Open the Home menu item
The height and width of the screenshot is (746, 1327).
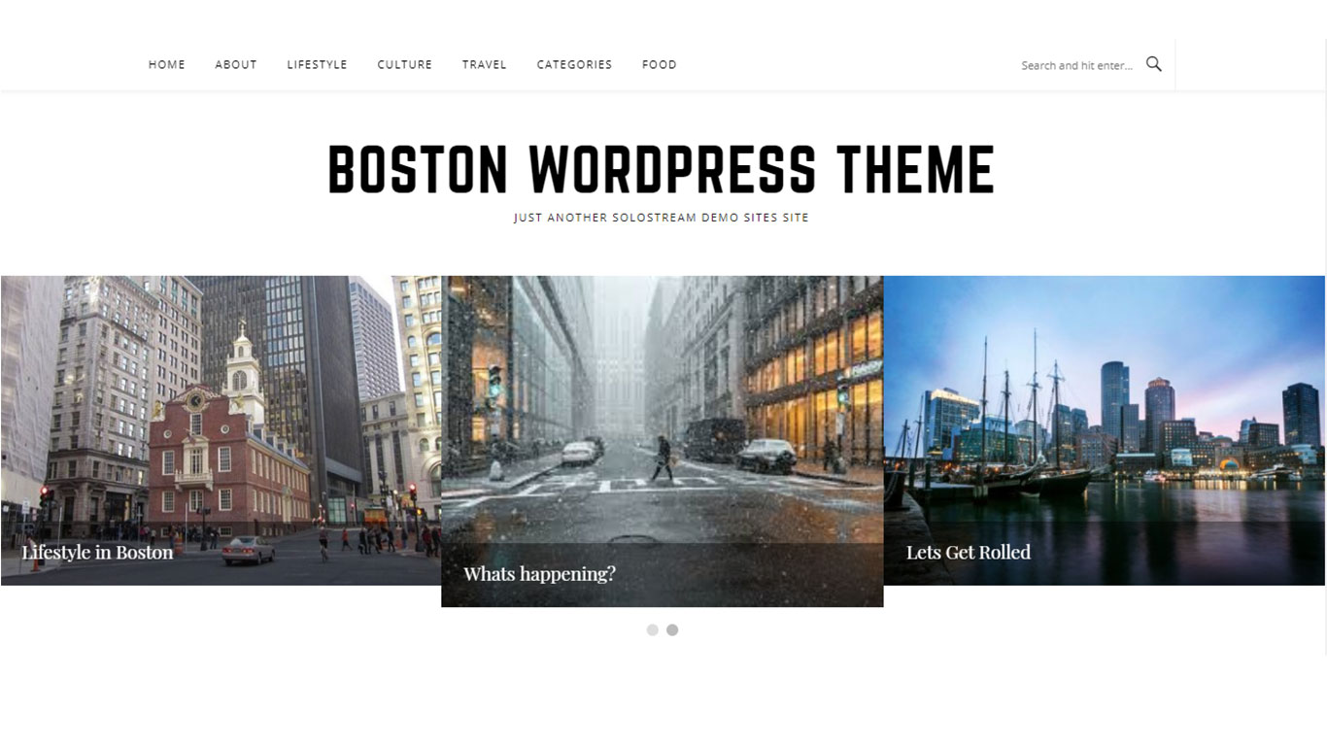coord(167,65)
